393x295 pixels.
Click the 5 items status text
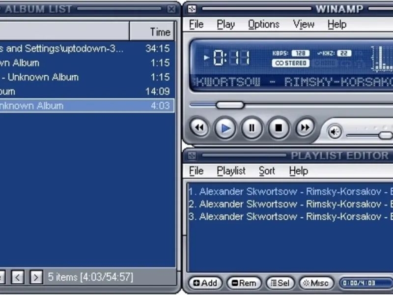coord(90,277)
